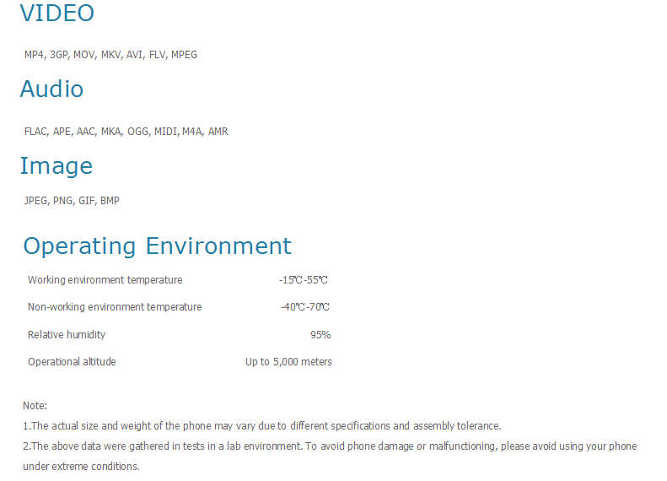667x481 pixels.
Task: Click the Up to 5,000 meters value
Action: pos(288,362)
